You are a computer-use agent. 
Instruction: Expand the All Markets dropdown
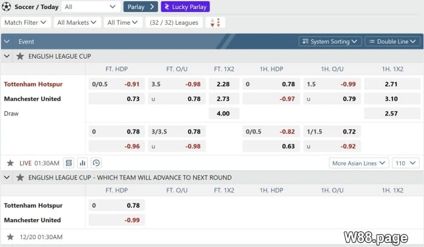pos(77,22)
